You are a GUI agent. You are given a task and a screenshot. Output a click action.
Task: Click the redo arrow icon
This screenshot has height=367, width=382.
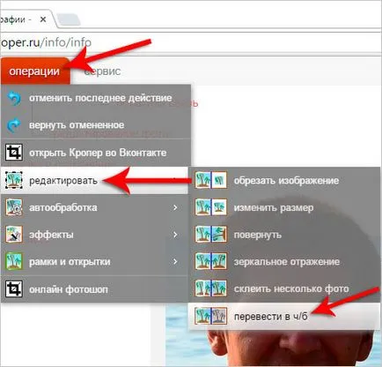(14, 125)
